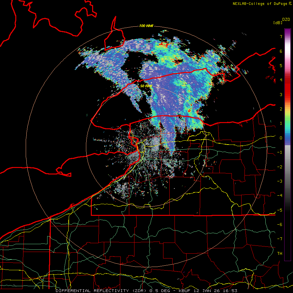The image size is (293, 293).
Task: Select the 100 NMI range ring label
Action: tap(146, 26)
